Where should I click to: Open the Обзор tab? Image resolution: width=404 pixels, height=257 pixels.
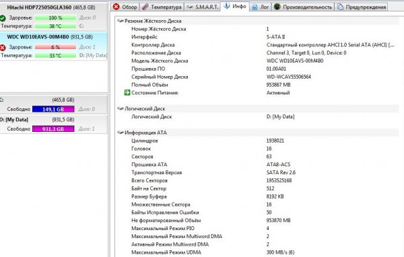(125, 7)
